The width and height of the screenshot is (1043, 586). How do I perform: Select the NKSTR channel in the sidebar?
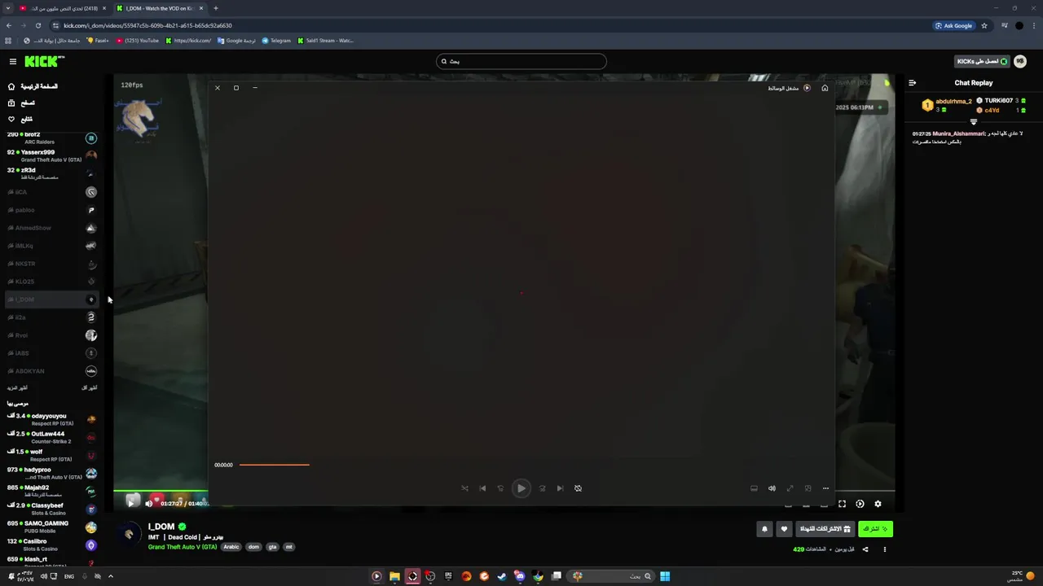[x=52, y=264]
